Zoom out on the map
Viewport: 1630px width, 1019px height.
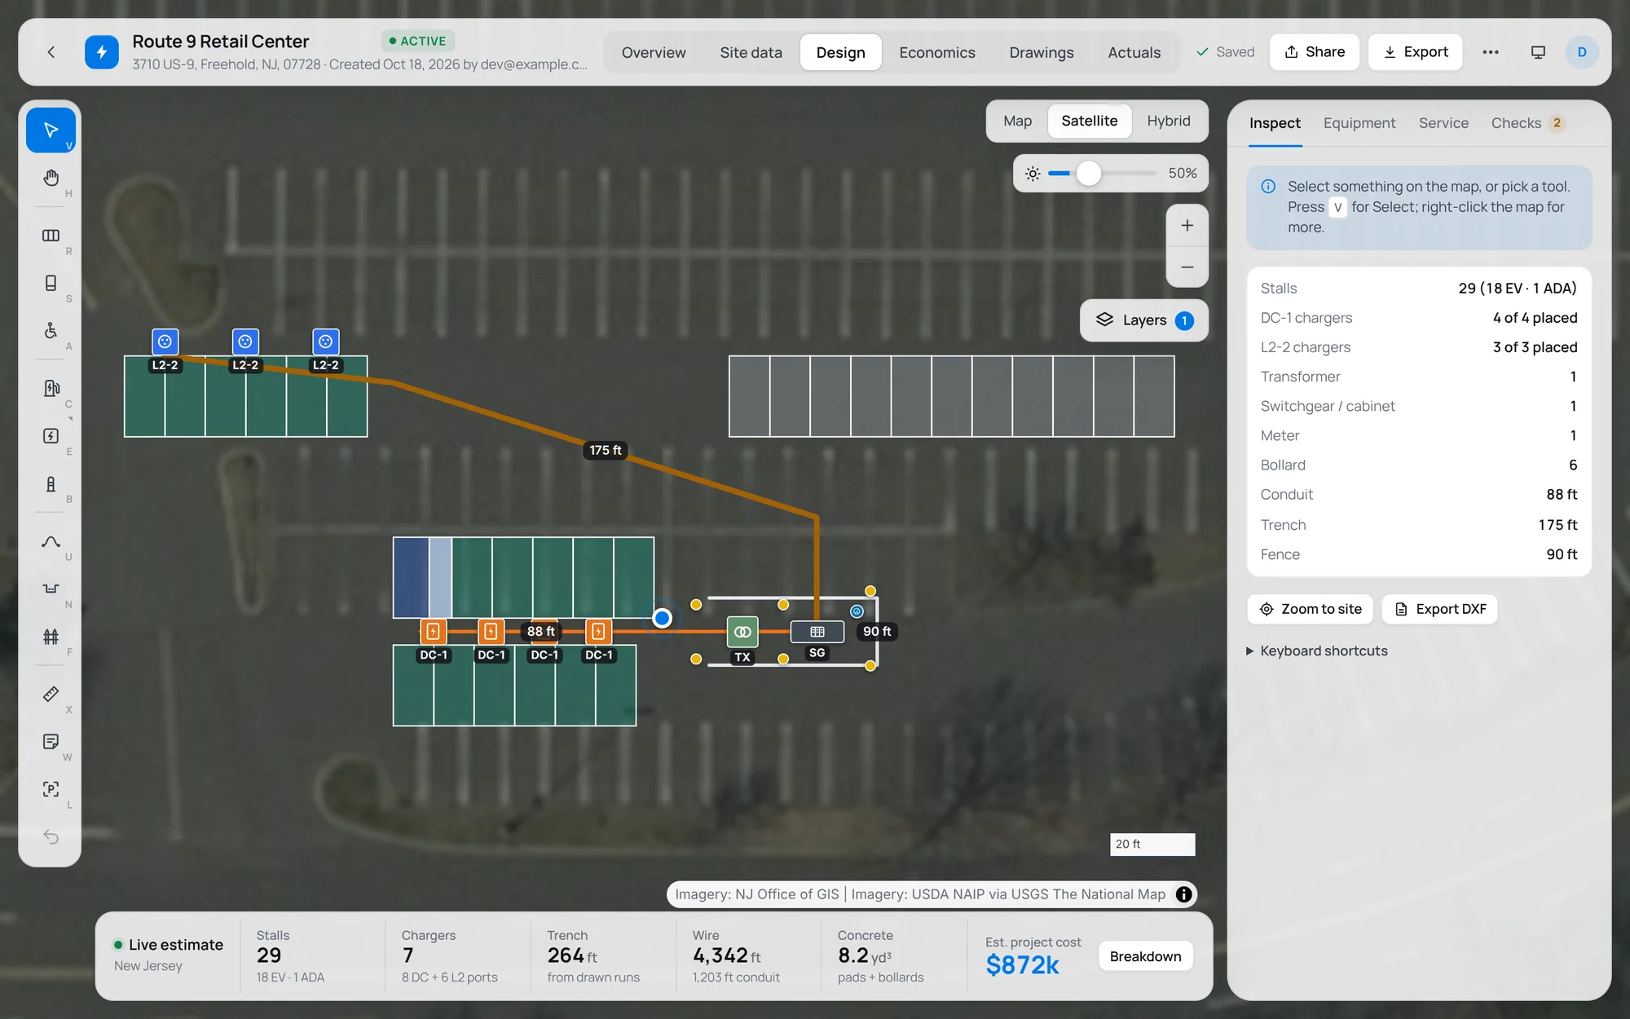coord(1187,267)
